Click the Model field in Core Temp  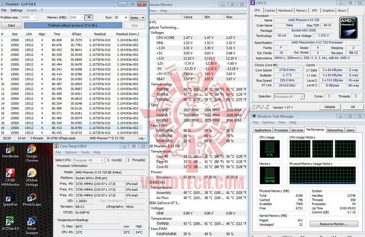click(109, 172)
